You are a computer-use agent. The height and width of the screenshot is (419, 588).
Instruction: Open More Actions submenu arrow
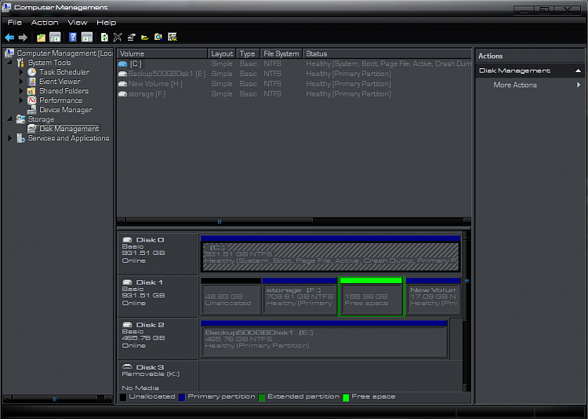[579, 85]
